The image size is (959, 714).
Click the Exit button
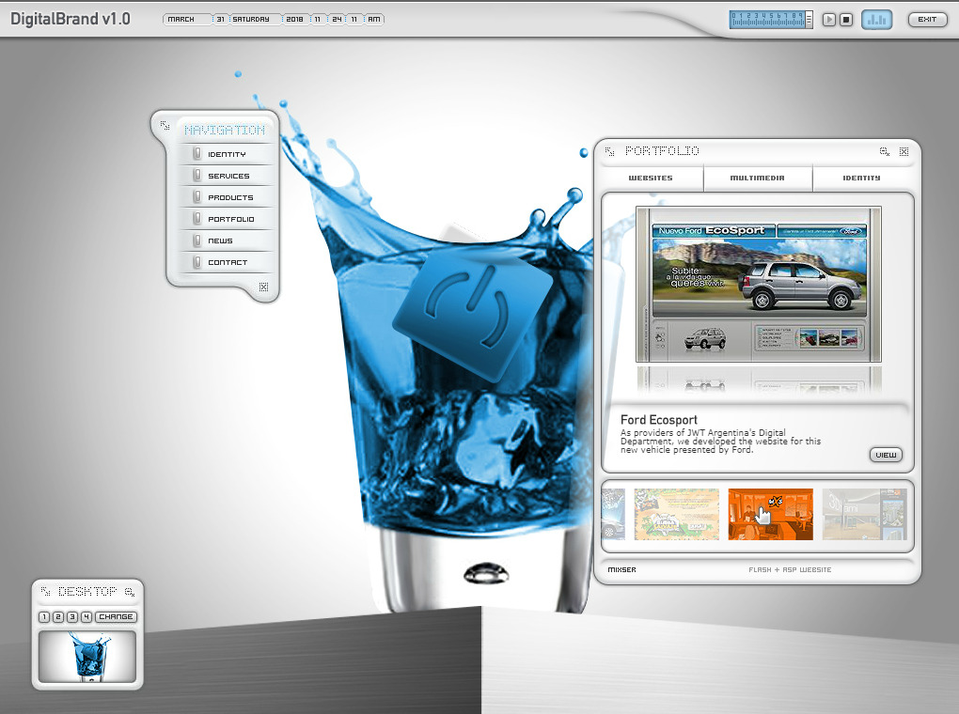coord(927,20)
